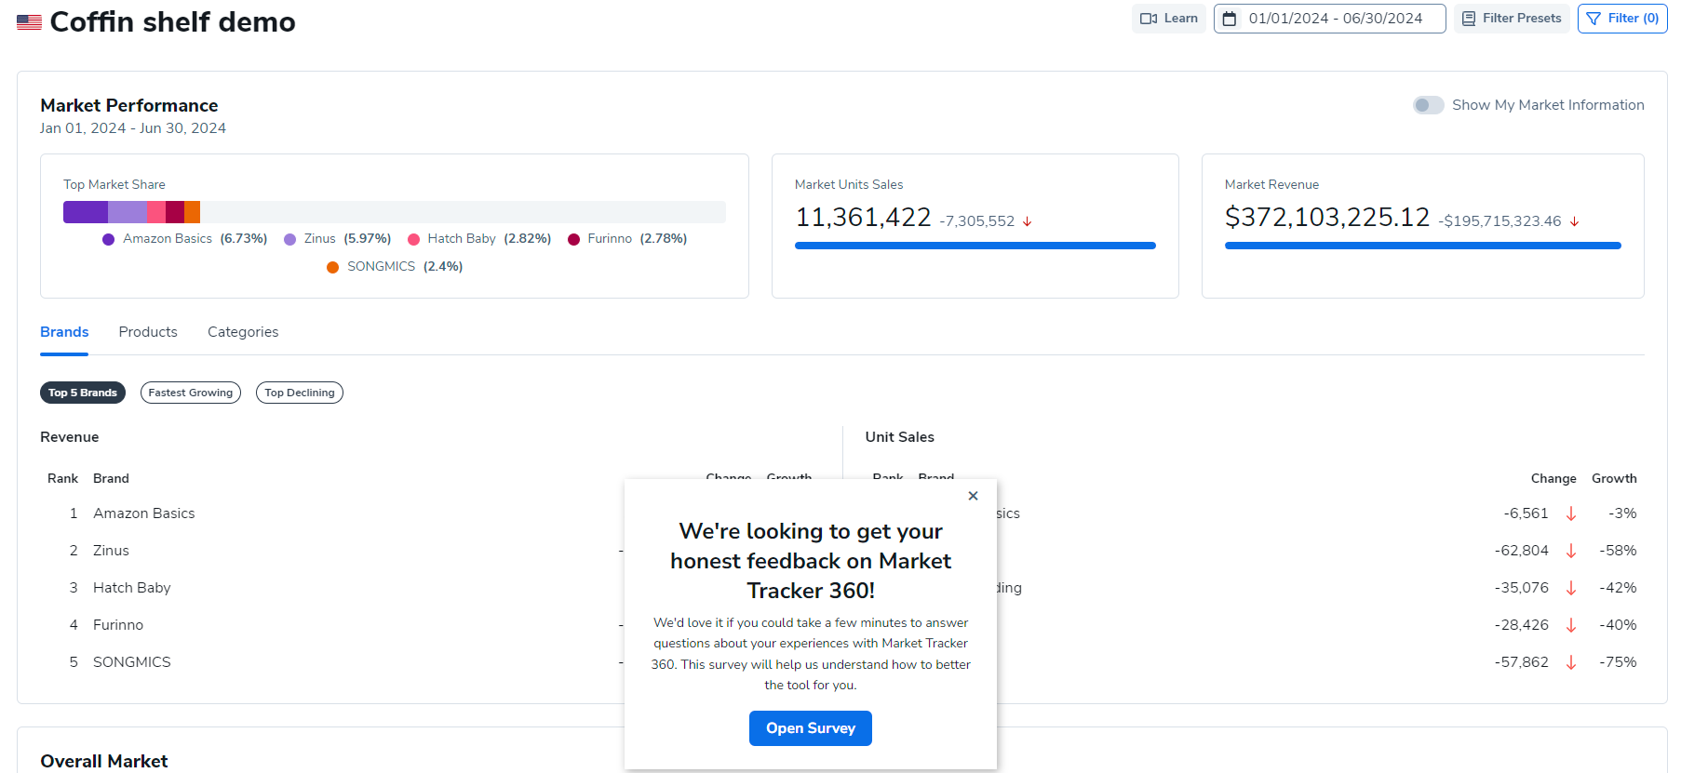
Task: Click the Amazon Basics purple legend dot
Action: click(x=108, y=239)
